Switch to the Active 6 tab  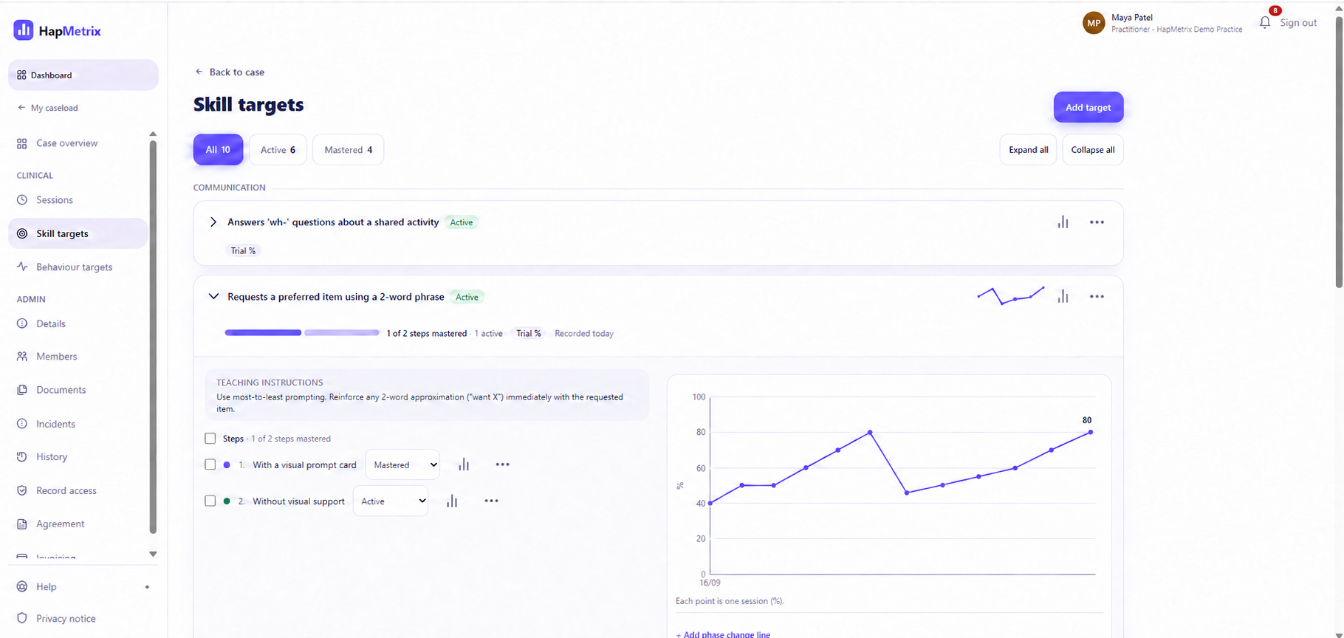point(278,150)
